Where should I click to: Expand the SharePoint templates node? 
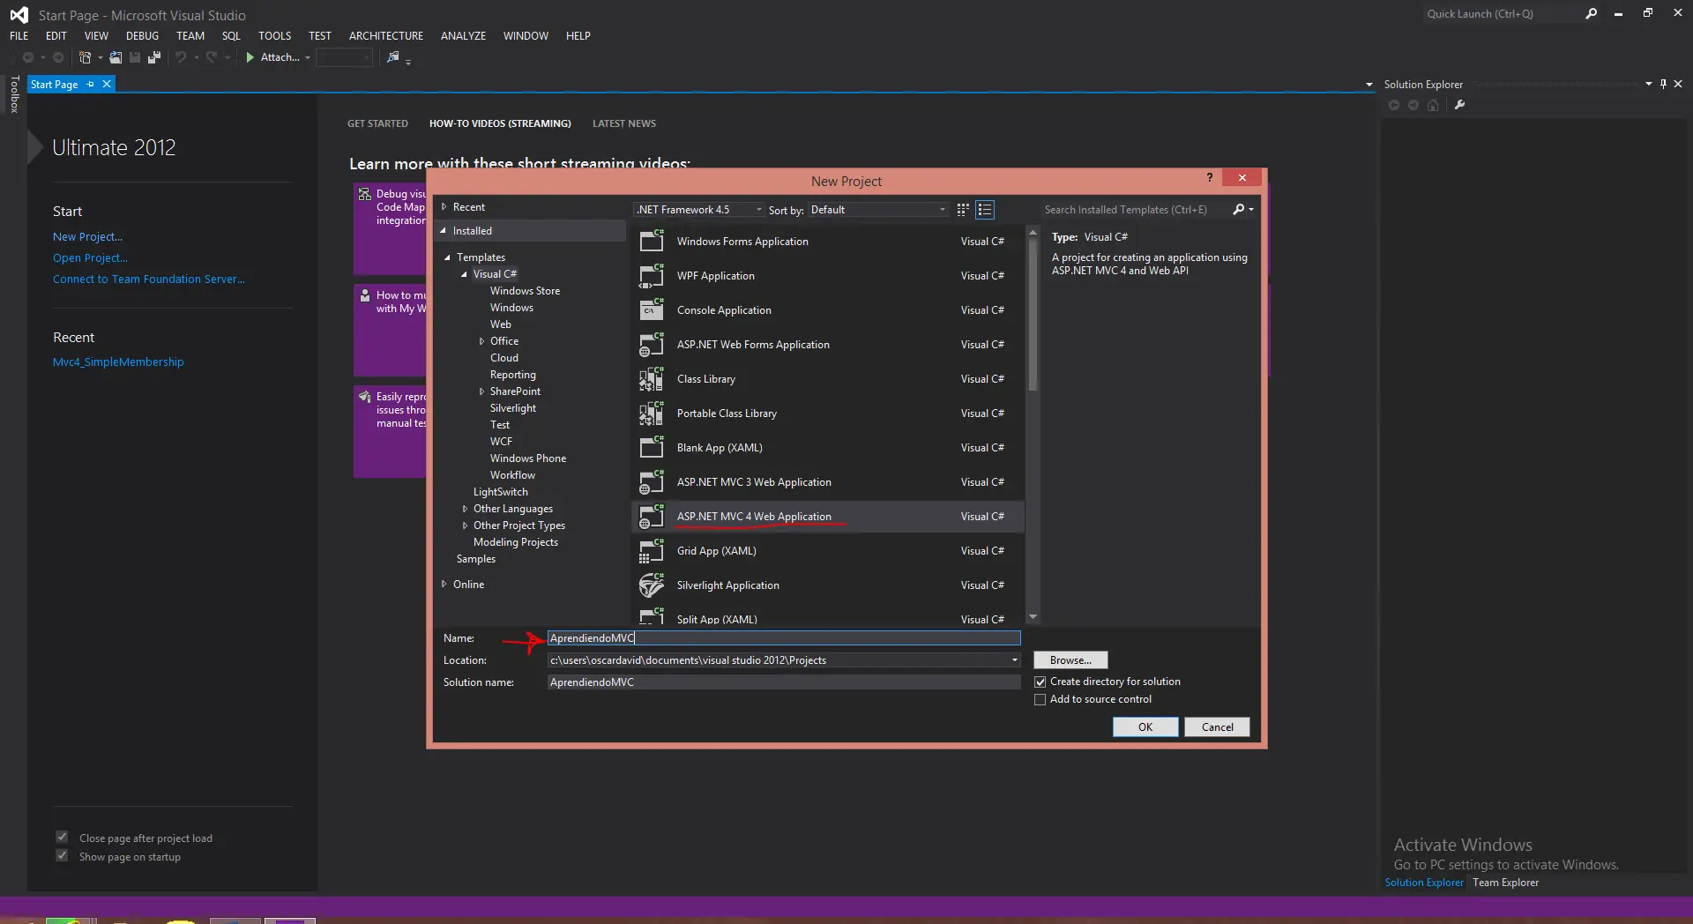481,391
